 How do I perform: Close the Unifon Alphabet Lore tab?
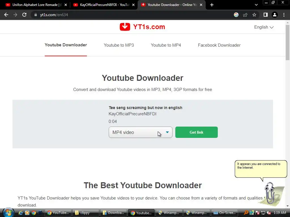coord(66,5)
